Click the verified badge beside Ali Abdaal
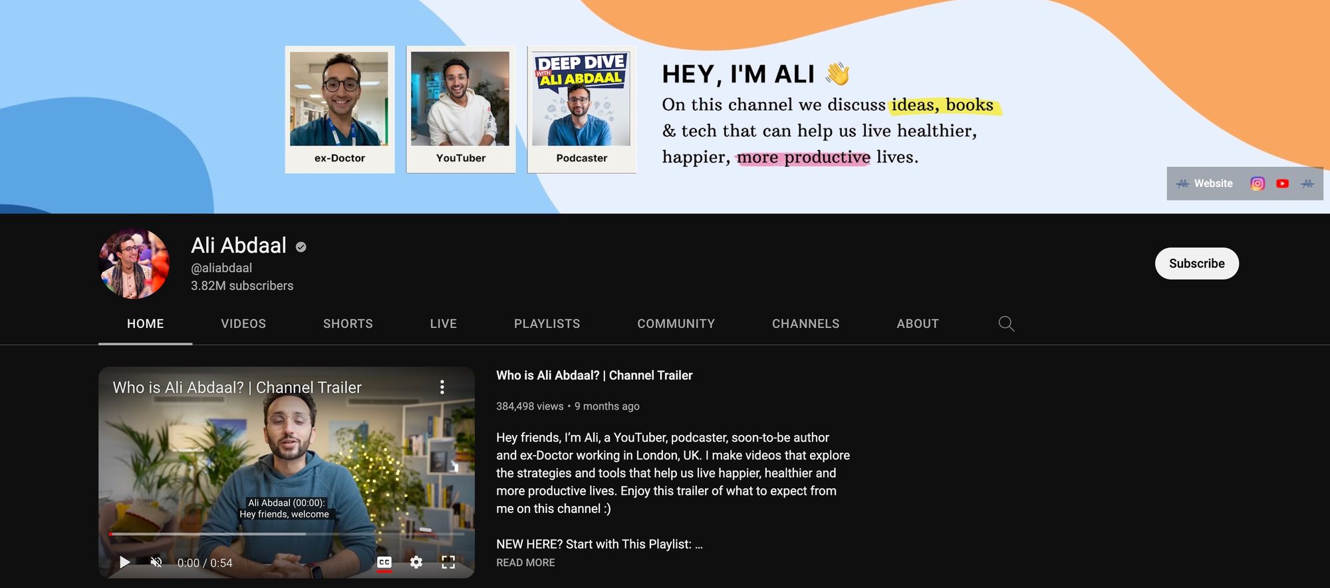The image size is (1330, 588). pos(301,247)
